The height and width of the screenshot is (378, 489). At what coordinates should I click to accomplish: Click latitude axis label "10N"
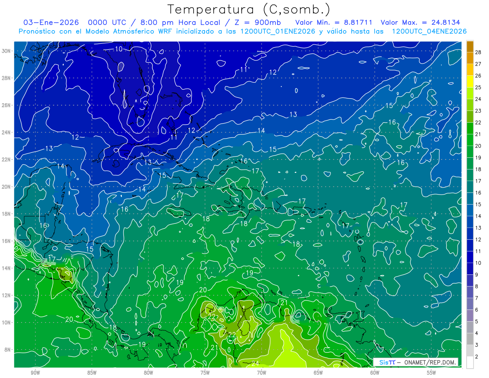tap(7, 323)
